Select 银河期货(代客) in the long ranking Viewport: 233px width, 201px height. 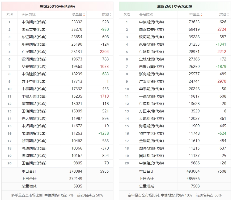34,59
